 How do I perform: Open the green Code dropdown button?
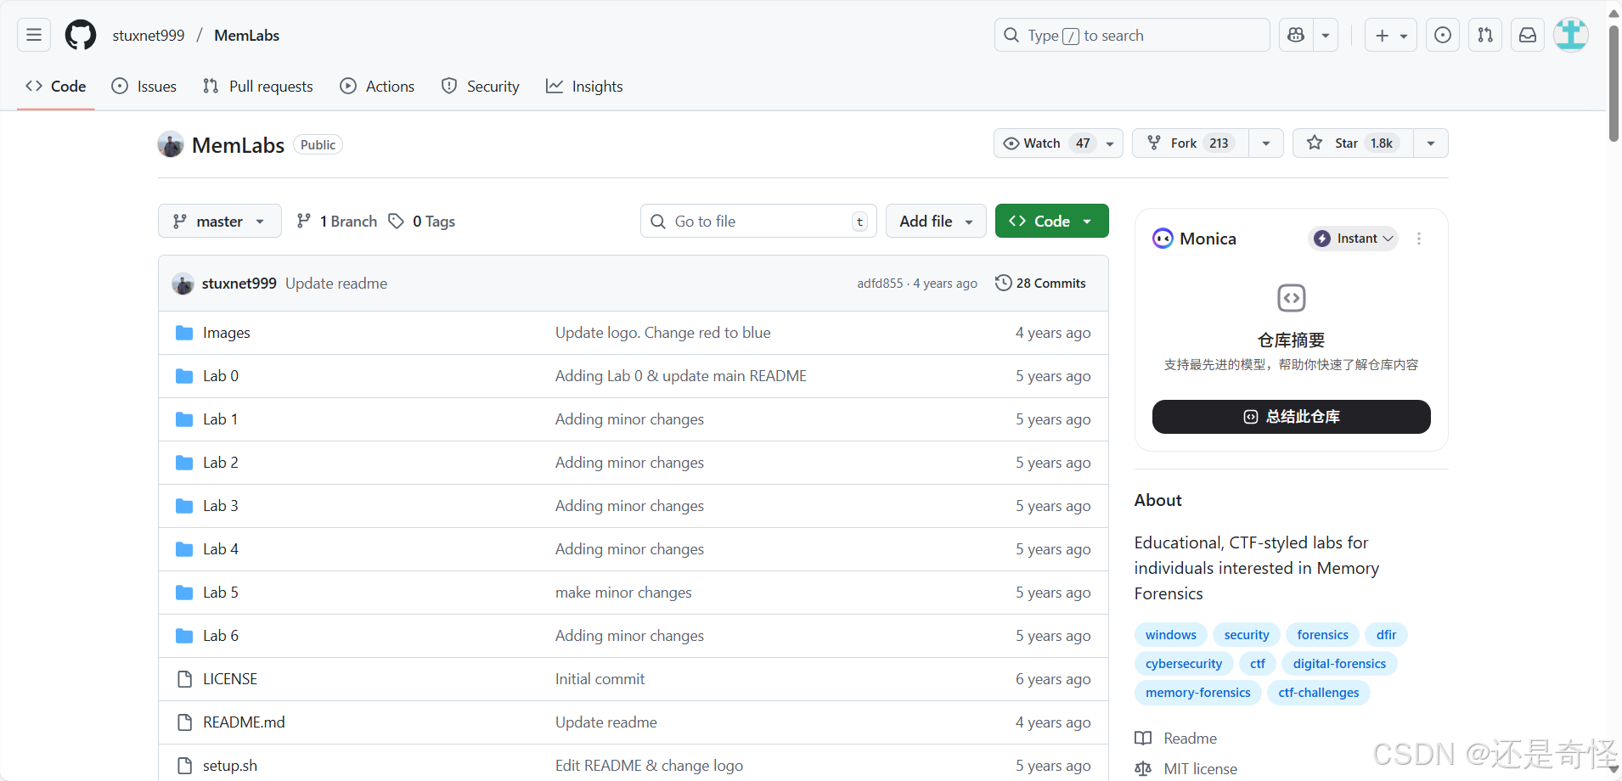[1051, 222]
